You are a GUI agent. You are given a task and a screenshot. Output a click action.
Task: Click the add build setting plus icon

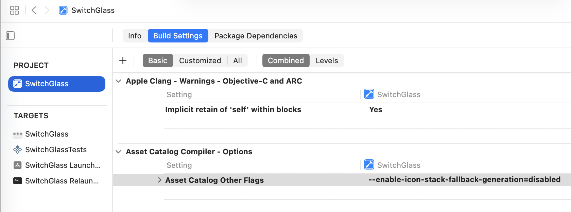pyautogui.click(x=123, y=60)
